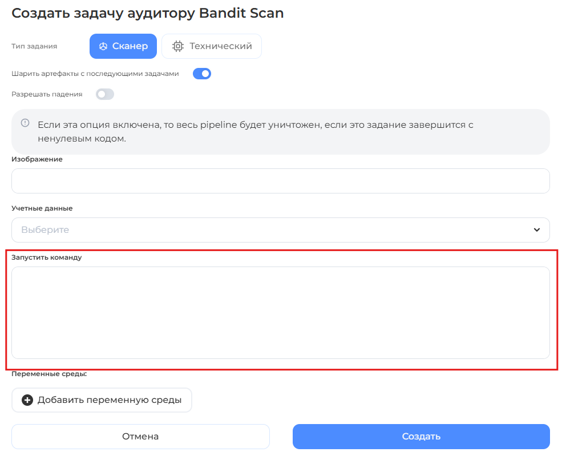The height and width of the screenshot is (464, 562).
Task: Click into the Запустить команду text area
Action: (280, 312)
